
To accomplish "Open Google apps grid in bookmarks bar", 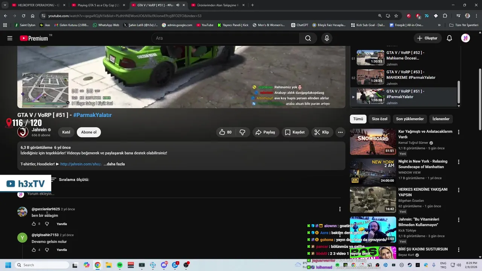I will (x=5, y=25).
